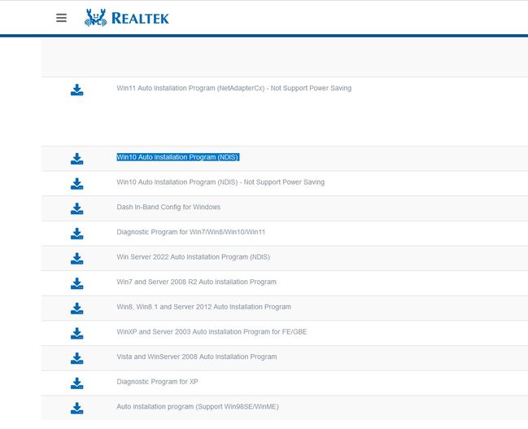Image resolution: width=528 pixels, height=429 pixels.
Task: Download Diagnostic Program for Win7/Win8/Win10/Win11
Action: click(x=76, y=234)
